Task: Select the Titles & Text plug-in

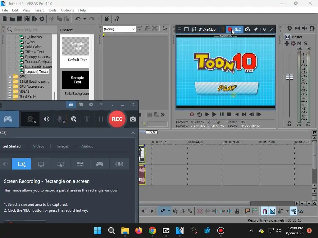Action: tap(34, 52)
